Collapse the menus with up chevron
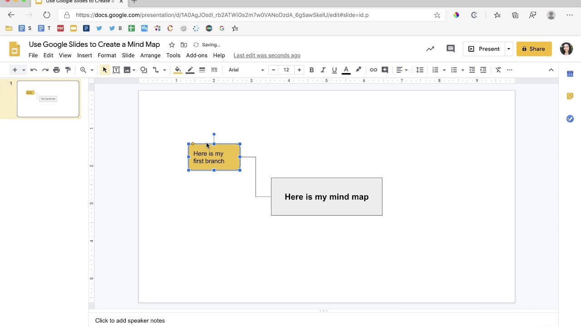The width and height of the screenshot is (581, 327). point(551,70)
